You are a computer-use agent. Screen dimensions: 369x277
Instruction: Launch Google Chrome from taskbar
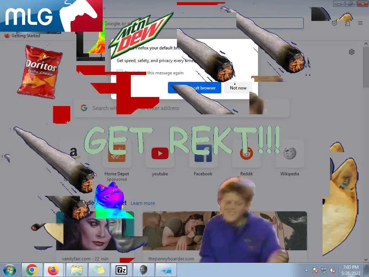pyautogui.click(x=32, y=270)
